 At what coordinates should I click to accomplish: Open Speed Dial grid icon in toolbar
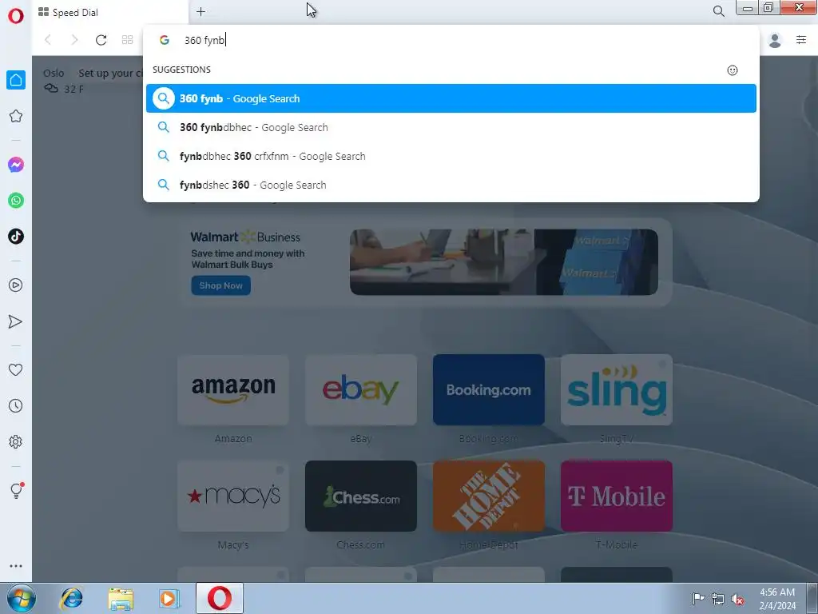(x=127, y=40)
